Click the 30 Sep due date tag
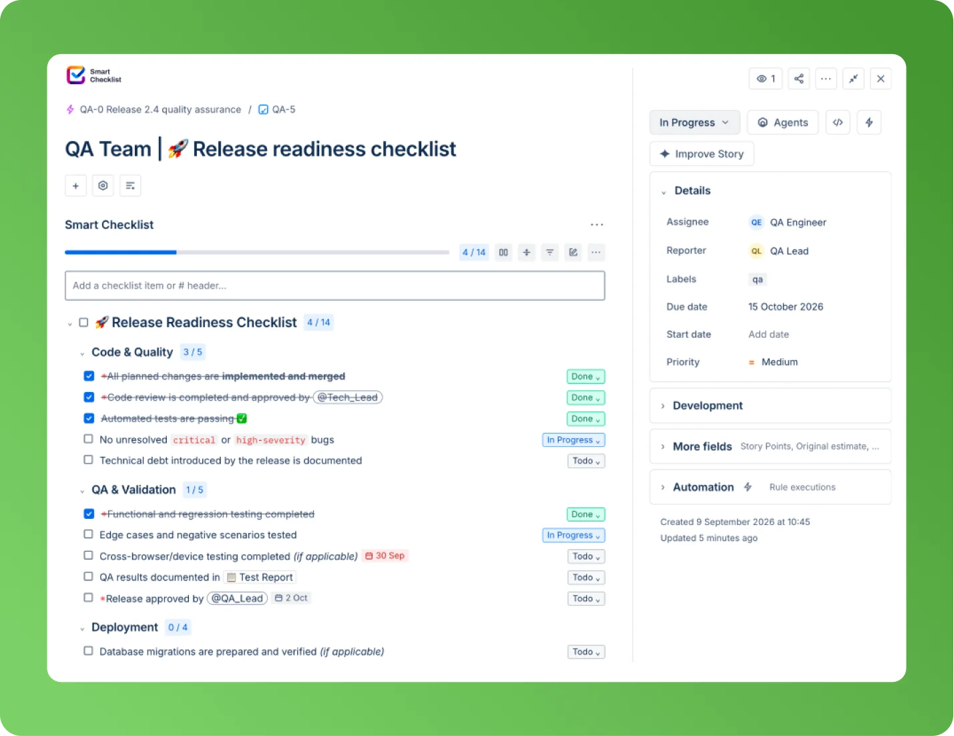This screenshot has height=736, width=954. (385, 556)
